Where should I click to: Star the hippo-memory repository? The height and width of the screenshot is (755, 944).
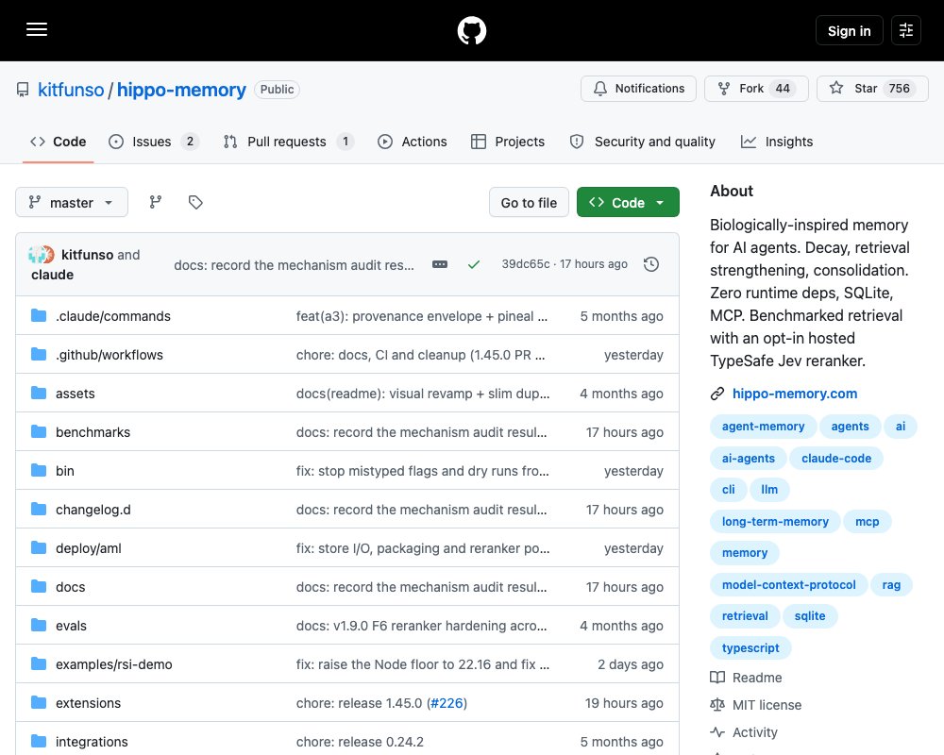pyautogui.click(x=872, y=89)
